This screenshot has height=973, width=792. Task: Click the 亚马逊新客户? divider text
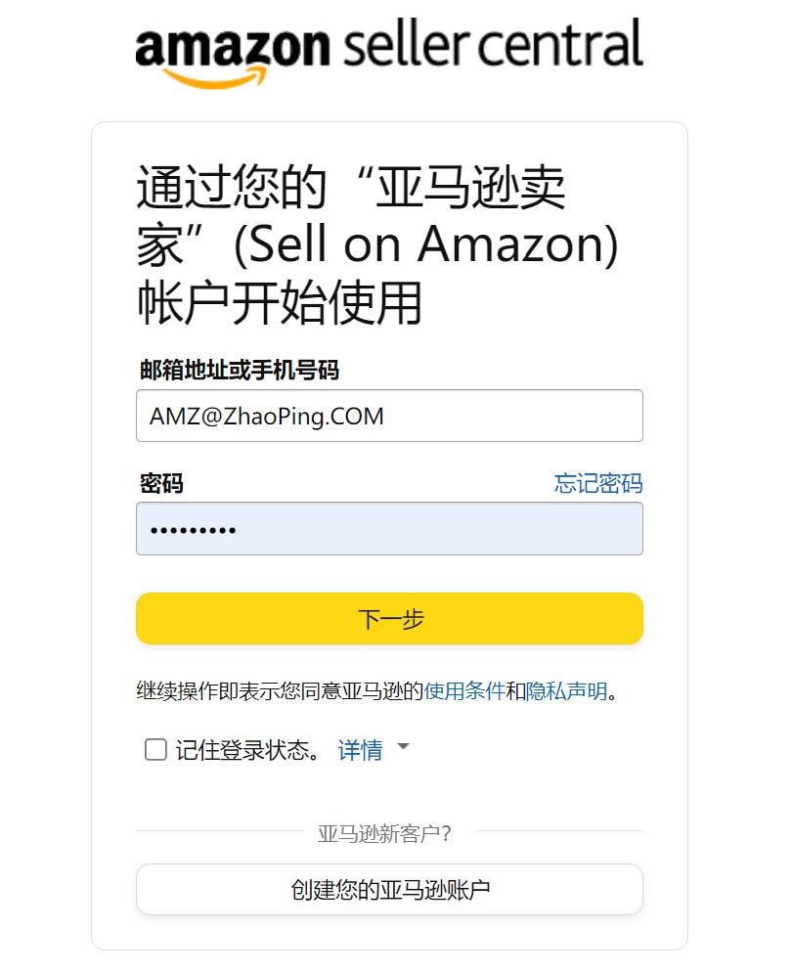tap(385, 833)
